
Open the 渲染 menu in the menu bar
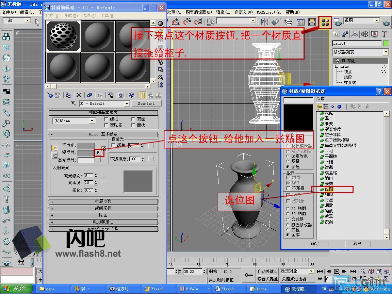220,12
